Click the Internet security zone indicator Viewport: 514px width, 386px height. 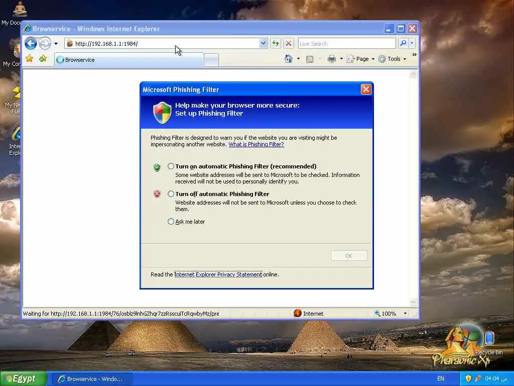tap(309, 314)
